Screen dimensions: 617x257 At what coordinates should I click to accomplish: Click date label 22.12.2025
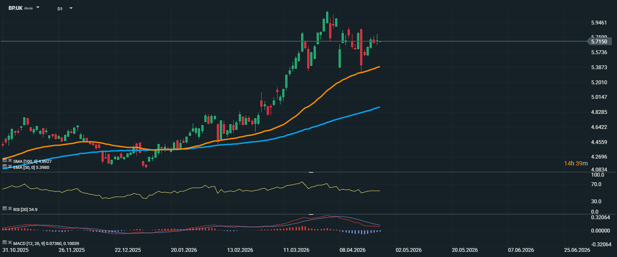(x=128, y=250)
